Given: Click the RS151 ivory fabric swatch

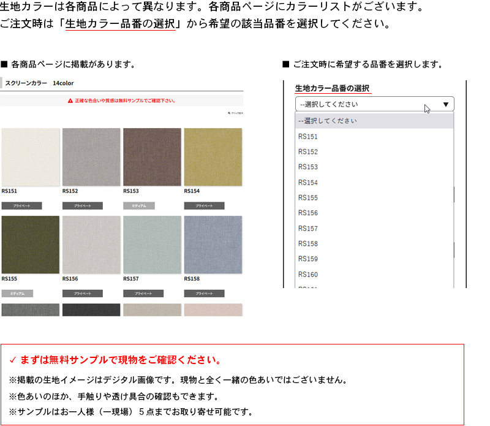Looking at the screenshot, I should click(31, 157).
